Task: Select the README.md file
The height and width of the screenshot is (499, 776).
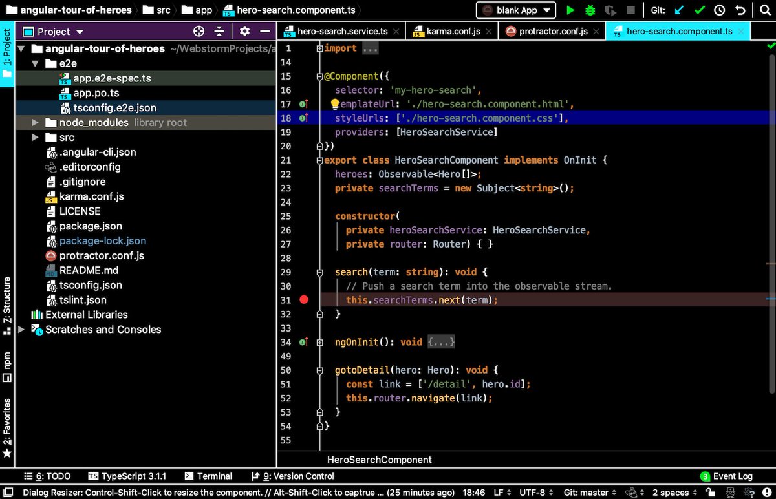Action: point(89,270)
